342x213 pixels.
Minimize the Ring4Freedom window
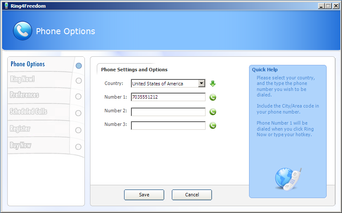(x=321, y=6)
